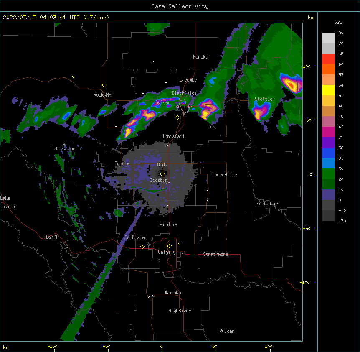Click the dBZ legend heading

coord(338,23)
